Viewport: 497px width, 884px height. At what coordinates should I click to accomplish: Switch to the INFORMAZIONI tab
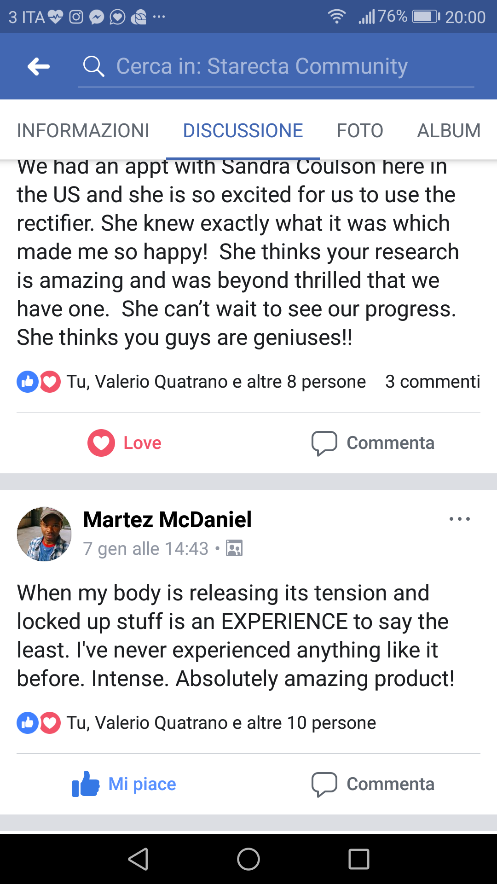point(83,131)
